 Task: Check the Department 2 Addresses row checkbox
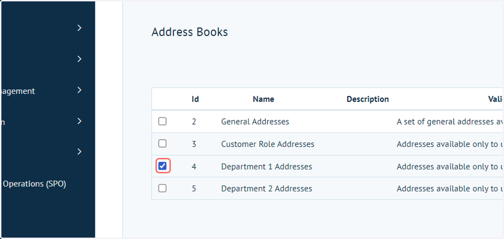pos(162,188)
